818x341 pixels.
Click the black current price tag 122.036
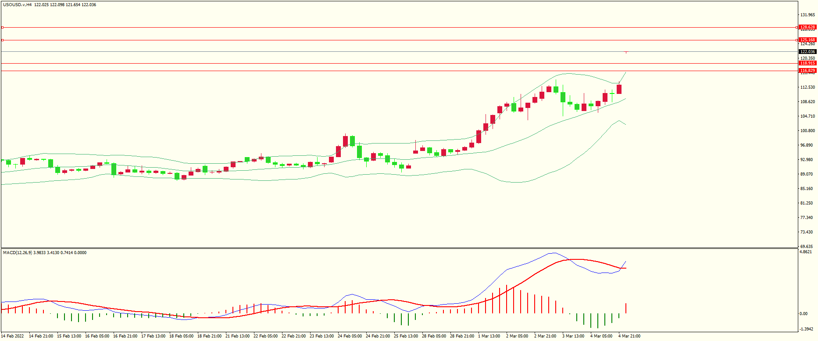click(807, 52)
